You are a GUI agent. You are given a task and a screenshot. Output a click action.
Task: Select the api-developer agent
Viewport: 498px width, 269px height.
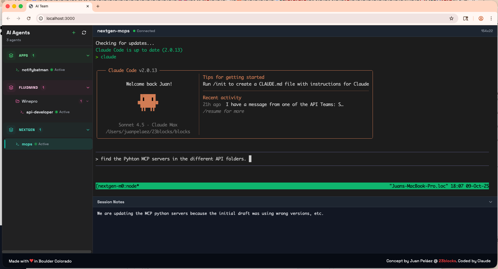[40, 112]
